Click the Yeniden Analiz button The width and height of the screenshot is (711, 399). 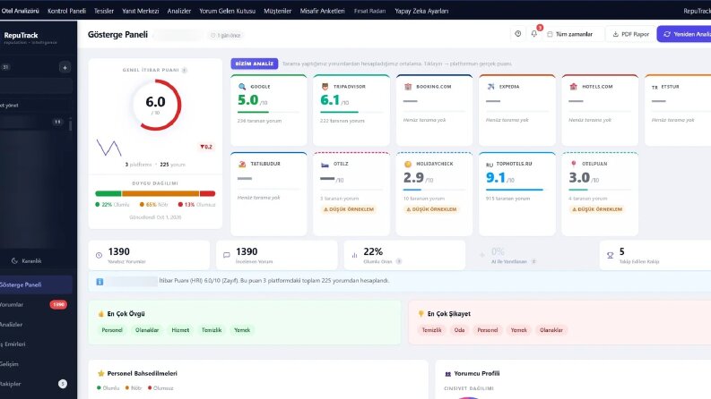[x=684, y=34]
